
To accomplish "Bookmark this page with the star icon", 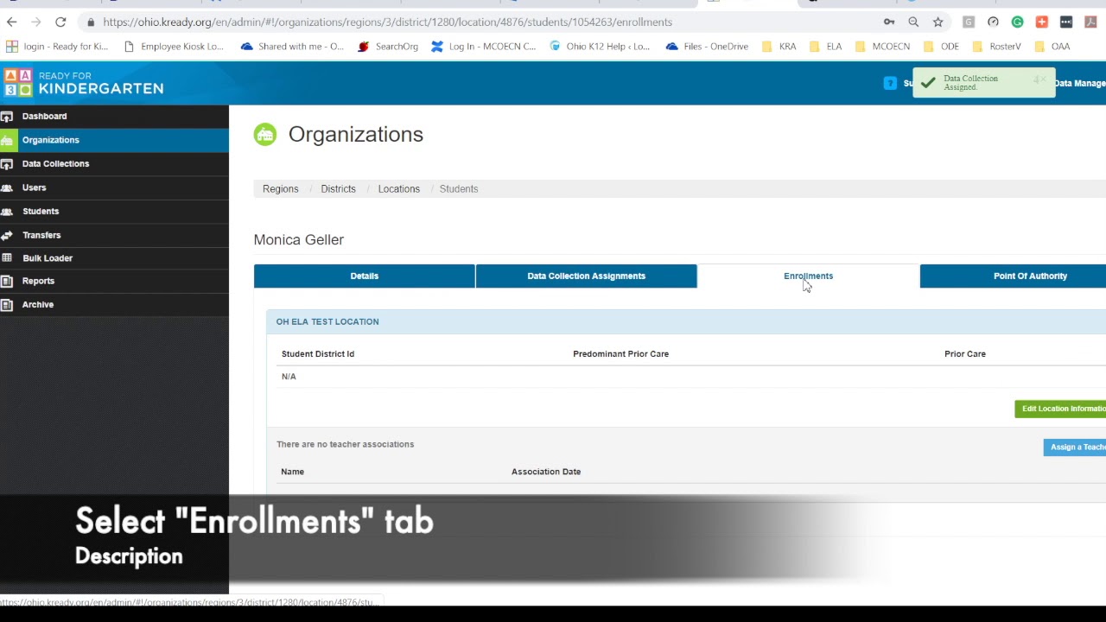I will [x=938, y=22].
